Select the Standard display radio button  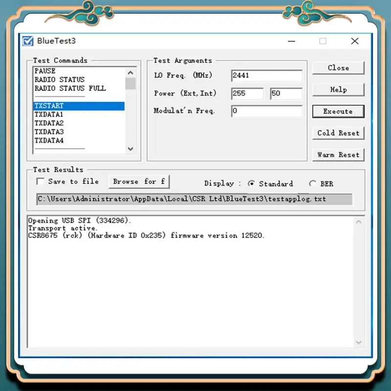[252, 184]
